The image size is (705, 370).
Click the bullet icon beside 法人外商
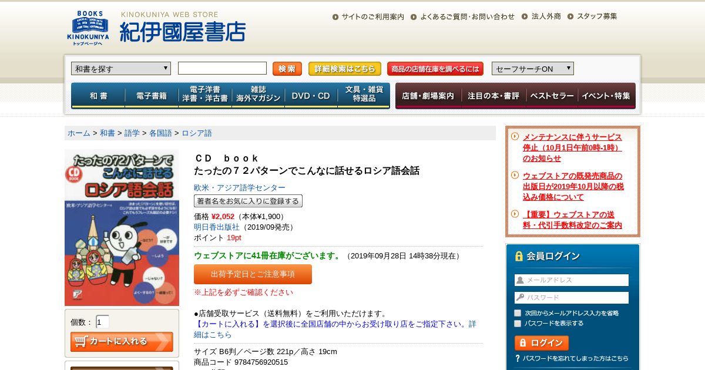coord(525,17)
